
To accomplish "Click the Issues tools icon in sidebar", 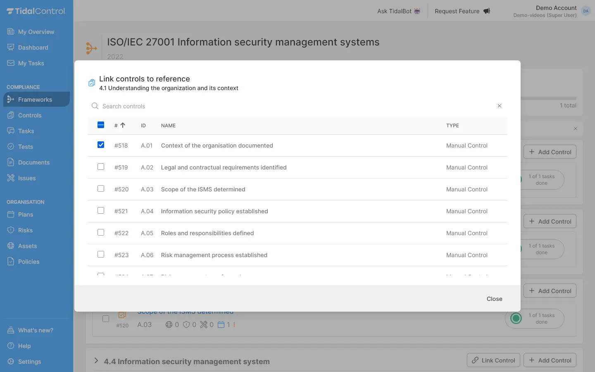I will pyautogui.click(x=11, y=178).
